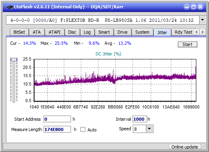
Task: Open the drive selection dropdown arrow
Action: click(203, 20)
